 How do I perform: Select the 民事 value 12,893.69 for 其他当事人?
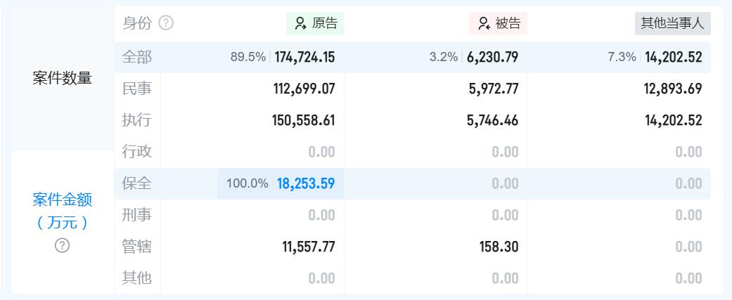tap(673, 89)
